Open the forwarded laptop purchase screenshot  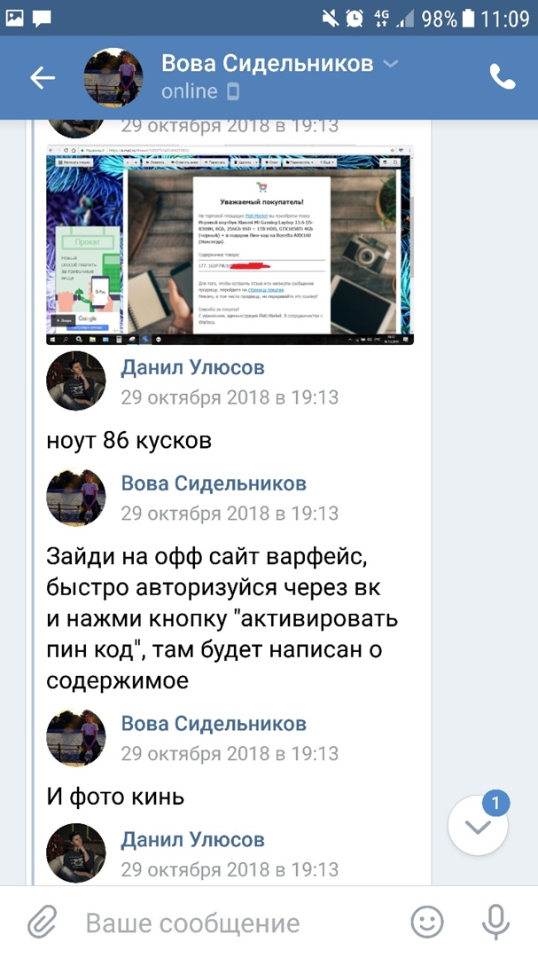click(x=230, y=245)
